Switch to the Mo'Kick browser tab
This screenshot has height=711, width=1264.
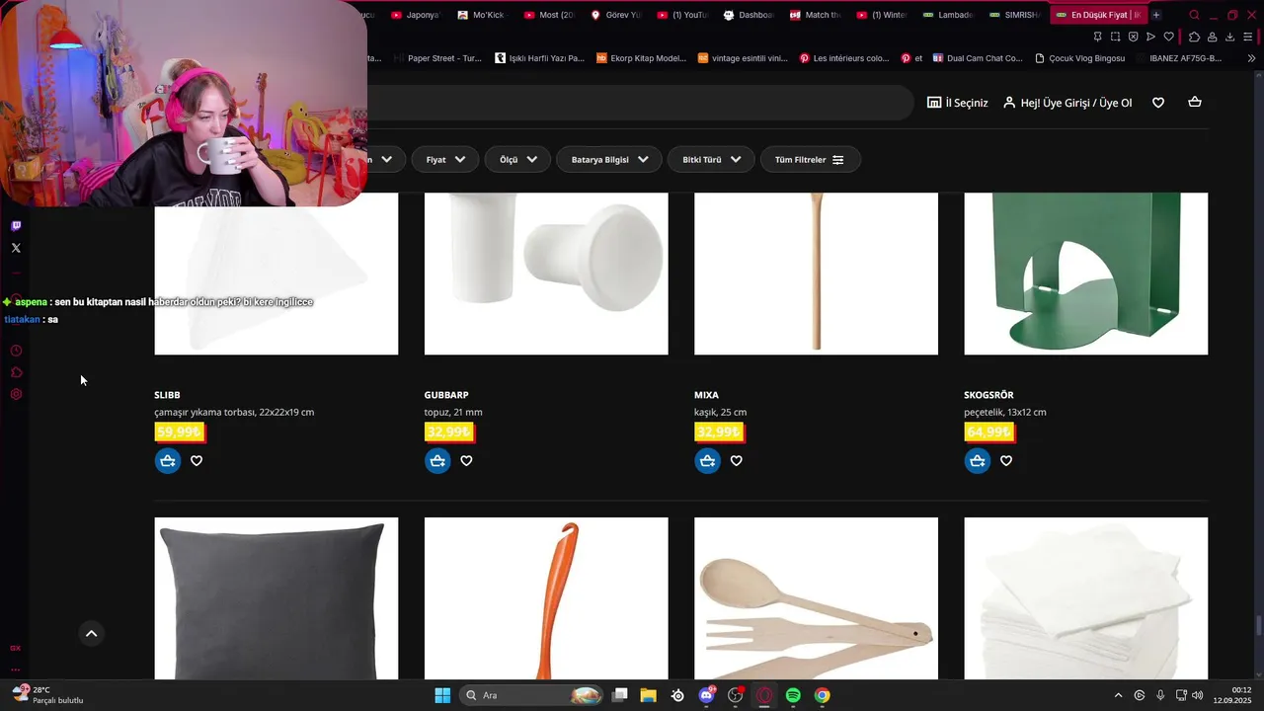481,15
